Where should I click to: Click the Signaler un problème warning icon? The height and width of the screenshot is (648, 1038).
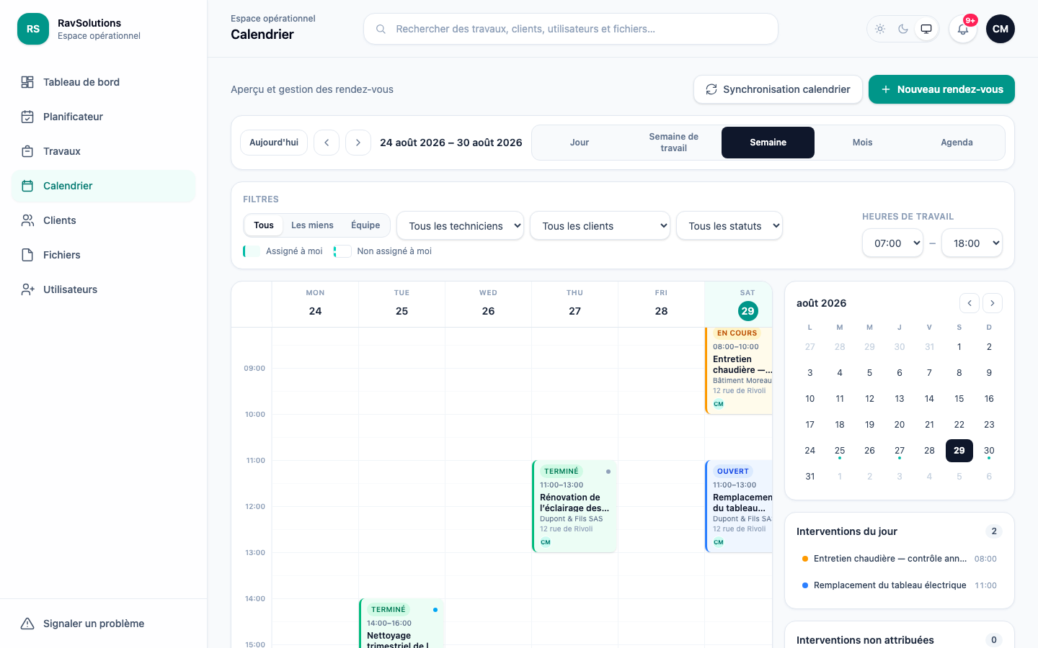27,624
